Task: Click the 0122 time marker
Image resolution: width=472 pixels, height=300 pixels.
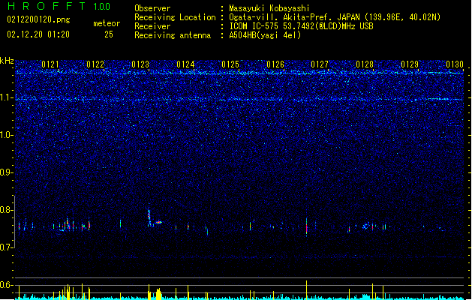Action: 95,64
